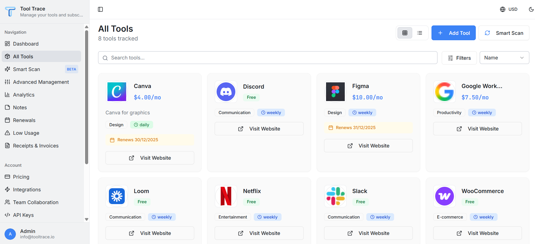The height and width of the screenshot is (244, 535).
Task: Open the USD currency selector
Action: point(509,9)
